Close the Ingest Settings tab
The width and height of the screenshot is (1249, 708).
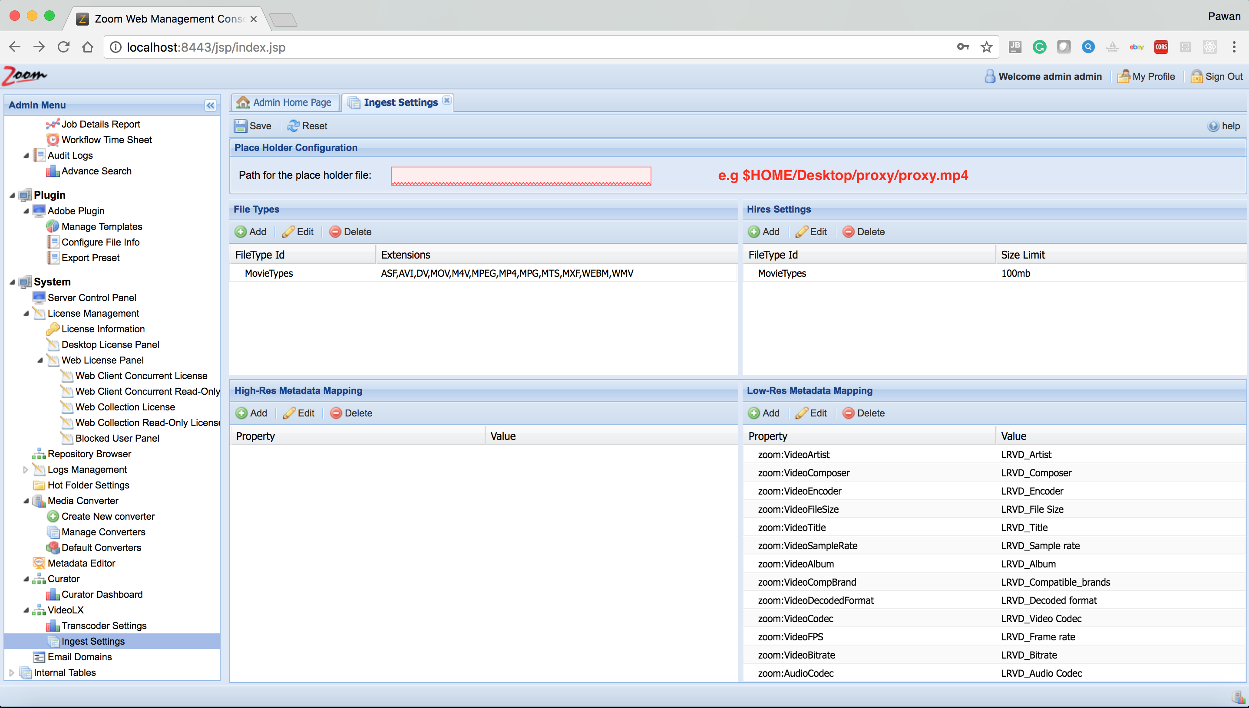(x=446, y=101)
